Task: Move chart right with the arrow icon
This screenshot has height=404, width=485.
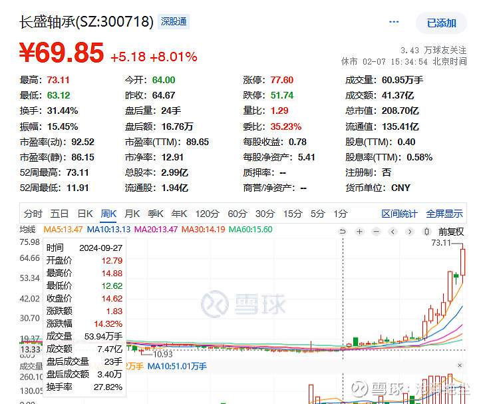Action: click(410, 232)
